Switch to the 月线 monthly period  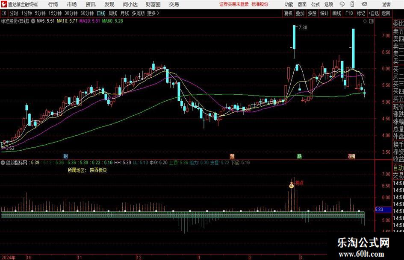(124, 13)
